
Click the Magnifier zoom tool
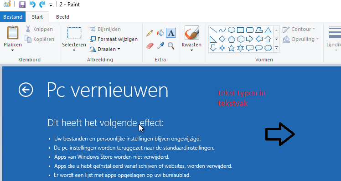171,46
